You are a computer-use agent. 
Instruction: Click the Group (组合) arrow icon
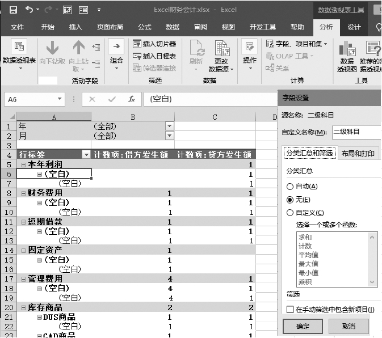(116, 47)
